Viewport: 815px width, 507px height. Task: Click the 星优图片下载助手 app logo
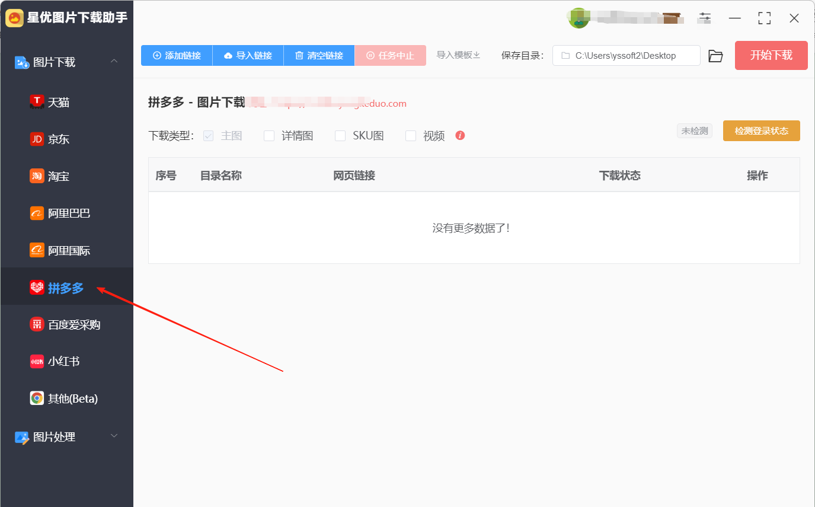[15, 18]
